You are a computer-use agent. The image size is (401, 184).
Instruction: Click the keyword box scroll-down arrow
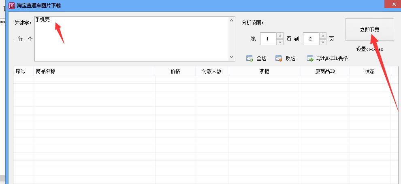[232, 57]
